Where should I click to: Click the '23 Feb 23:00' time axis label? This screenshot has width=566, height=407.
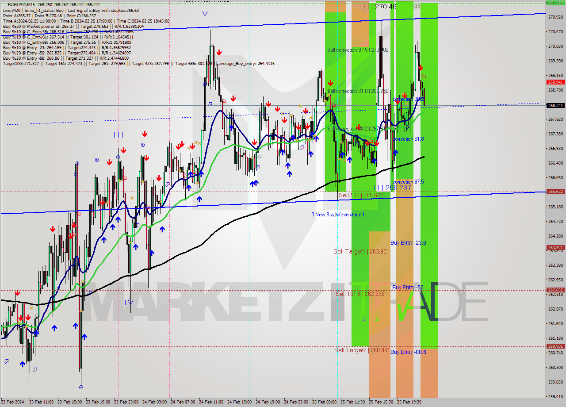(x=126, y=402)
